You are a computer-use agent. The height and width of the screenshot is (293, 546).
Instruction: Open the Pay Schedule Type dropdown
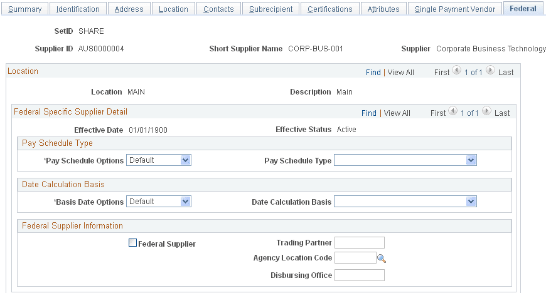[405, 160]
